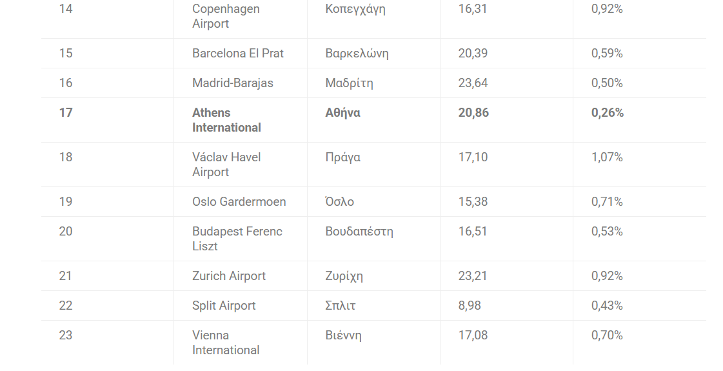This screenshot has height=371, width=723.
Task: Select the Vienna International cell
Action: (226, 343)
